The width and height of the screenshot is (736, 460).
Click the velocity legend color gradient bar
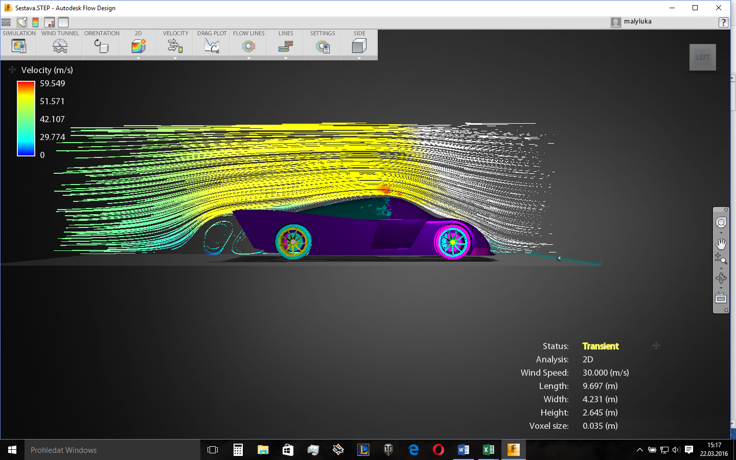click(26, 119)
